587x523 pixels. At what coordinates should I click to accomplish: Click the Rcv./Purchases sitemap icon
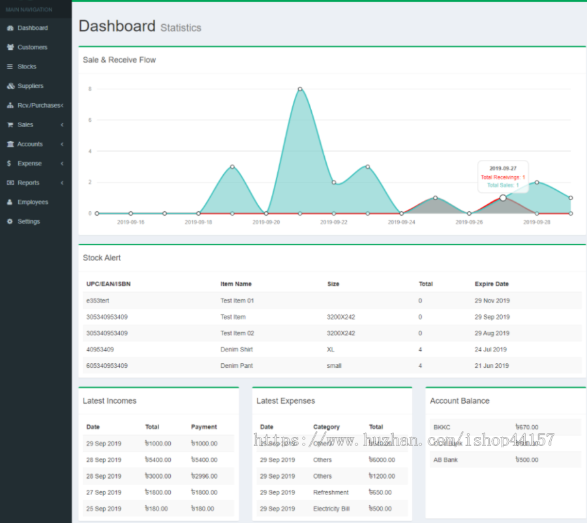coord(10,105)
